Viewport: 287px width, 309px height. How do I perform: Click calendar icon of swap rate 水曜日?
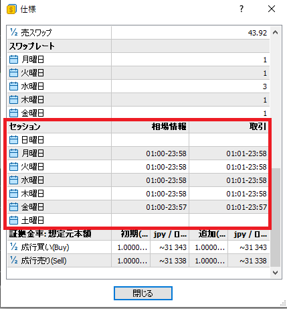click(x=13, y=86)
